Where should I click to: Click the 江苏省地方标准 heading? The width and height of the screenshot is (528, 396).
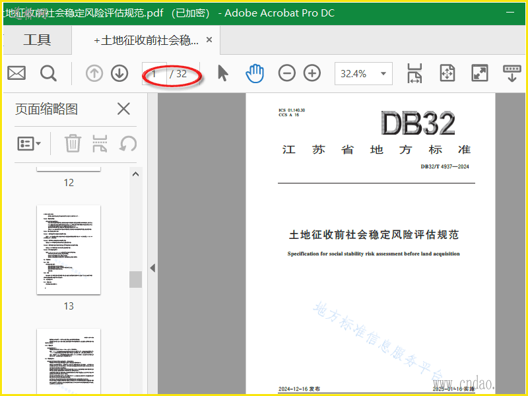376,150
